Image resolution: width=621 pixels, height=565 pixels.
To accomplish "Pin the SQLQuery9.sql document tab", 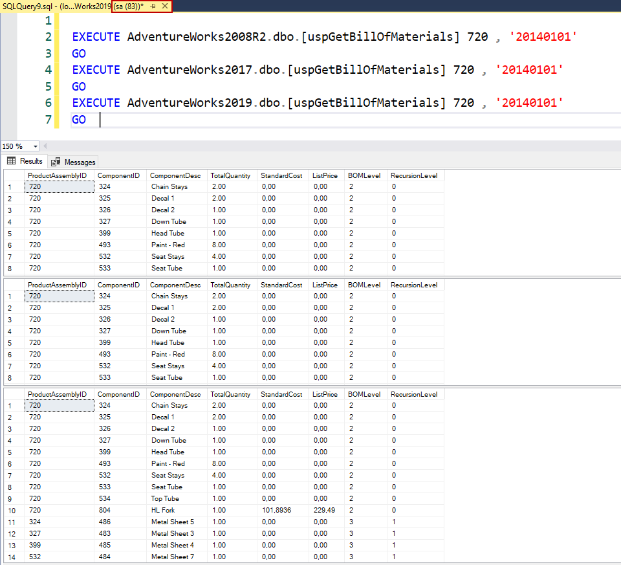I will 153,6.
